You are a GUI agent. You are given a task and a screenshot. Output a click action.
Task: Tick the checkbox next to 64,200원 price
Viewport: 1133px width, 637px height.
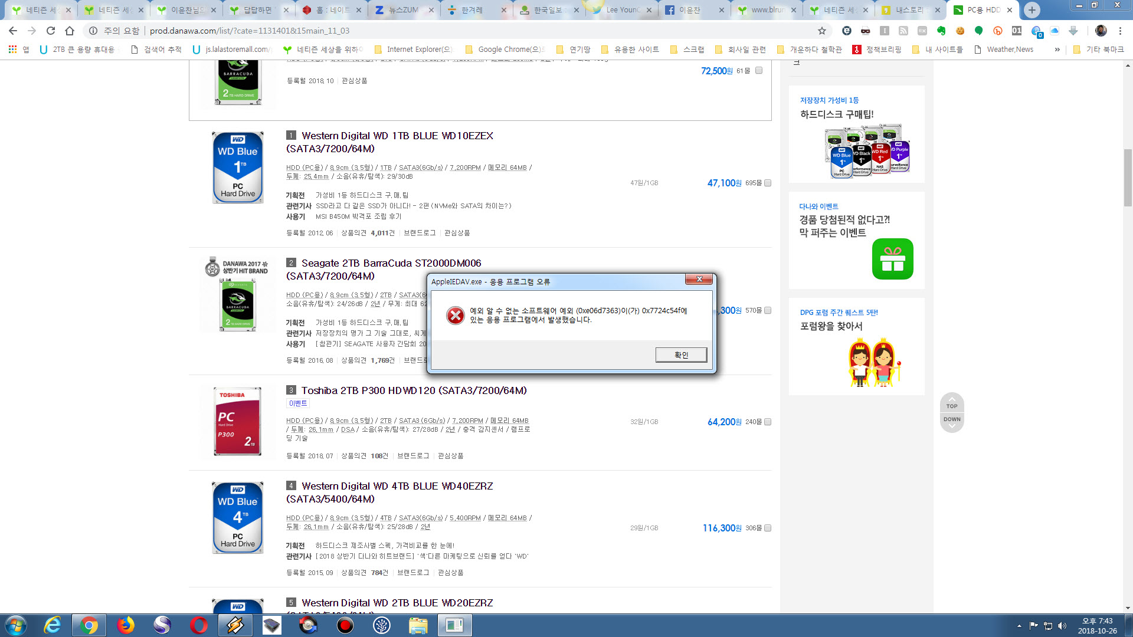(768, 422)
